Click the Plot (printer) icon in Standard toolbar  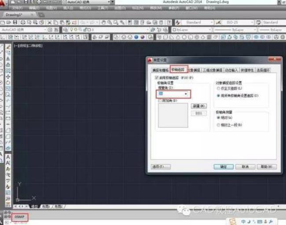[x=23, y=22]
